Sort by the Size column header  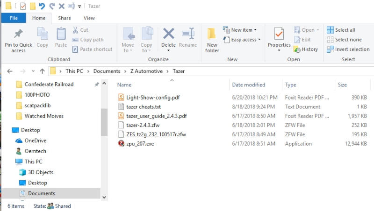[x=342, y=85]
